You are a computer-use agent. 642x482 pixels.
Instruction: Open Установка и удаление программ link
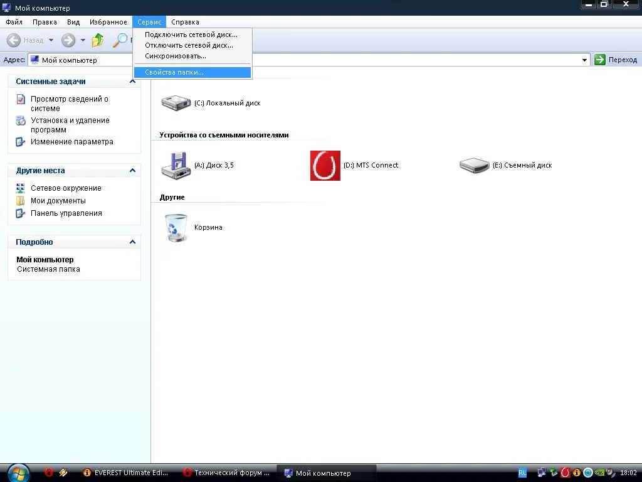70,125
